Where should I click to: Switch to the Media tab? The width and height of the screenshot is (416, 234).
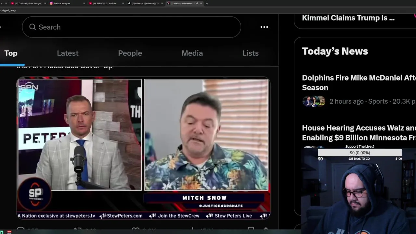pos(192,53)
